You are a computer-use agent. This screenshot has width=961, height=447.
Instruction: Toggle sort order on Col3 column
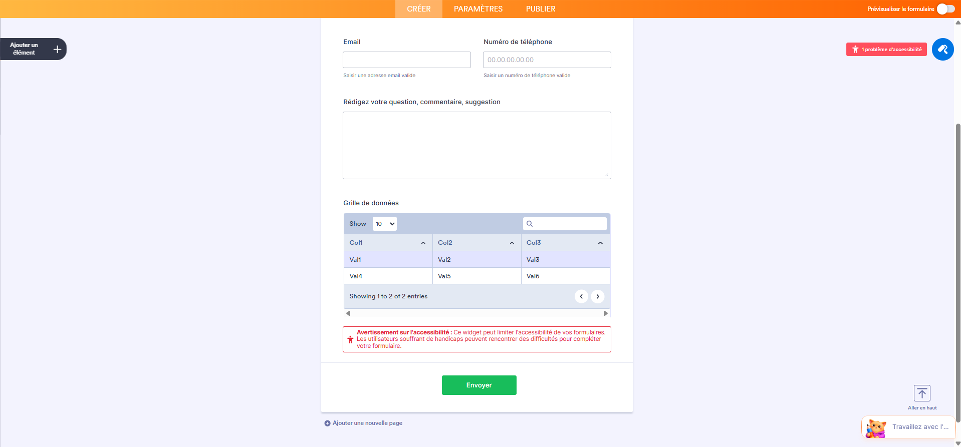600,242
